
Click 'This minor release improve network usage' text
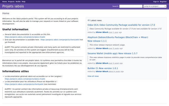pos(107,45)
